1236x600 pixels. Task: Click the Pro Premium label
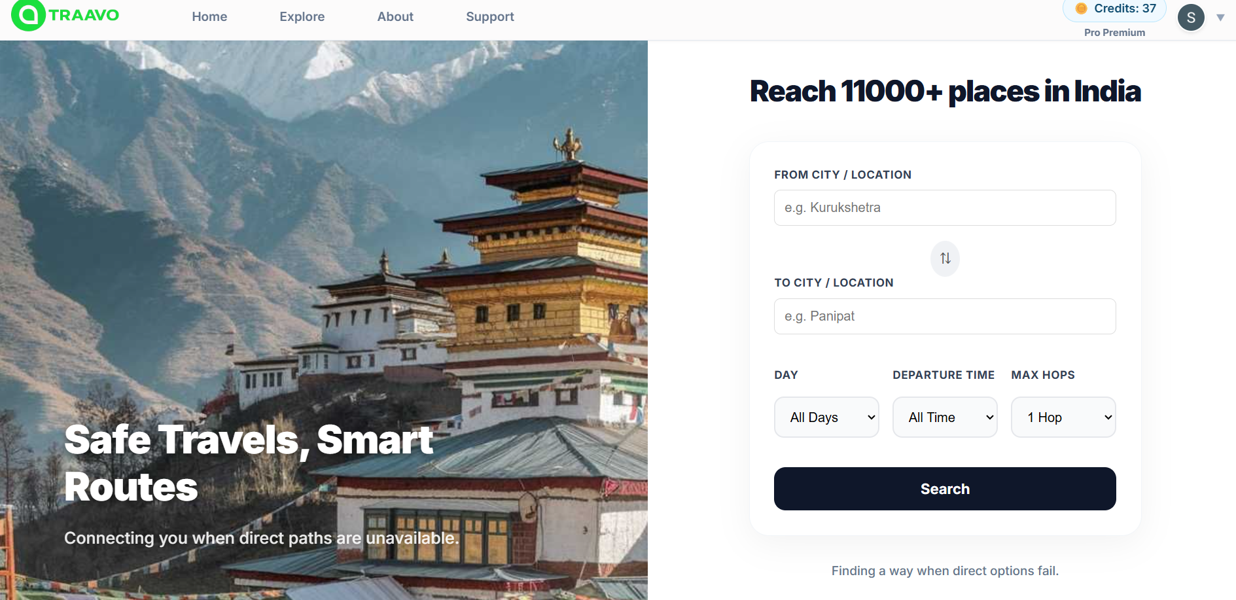(1114, 33)
